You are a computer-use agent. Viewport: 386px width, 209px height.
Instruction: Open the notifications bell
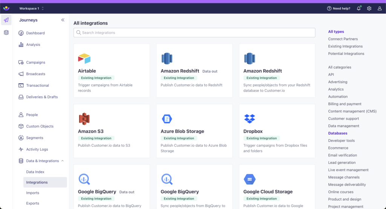(x=358, y=8)
